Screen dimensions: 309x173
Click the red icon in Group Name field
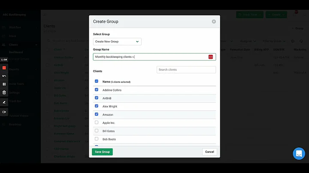coord(211,57)
